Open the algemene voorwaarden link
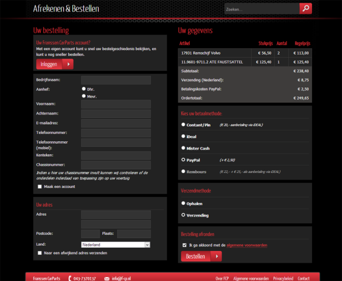 (x=246, y=245)
